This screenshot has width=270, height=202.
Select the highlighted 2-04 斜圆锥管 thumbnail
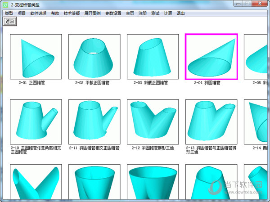tap(211, 57)
